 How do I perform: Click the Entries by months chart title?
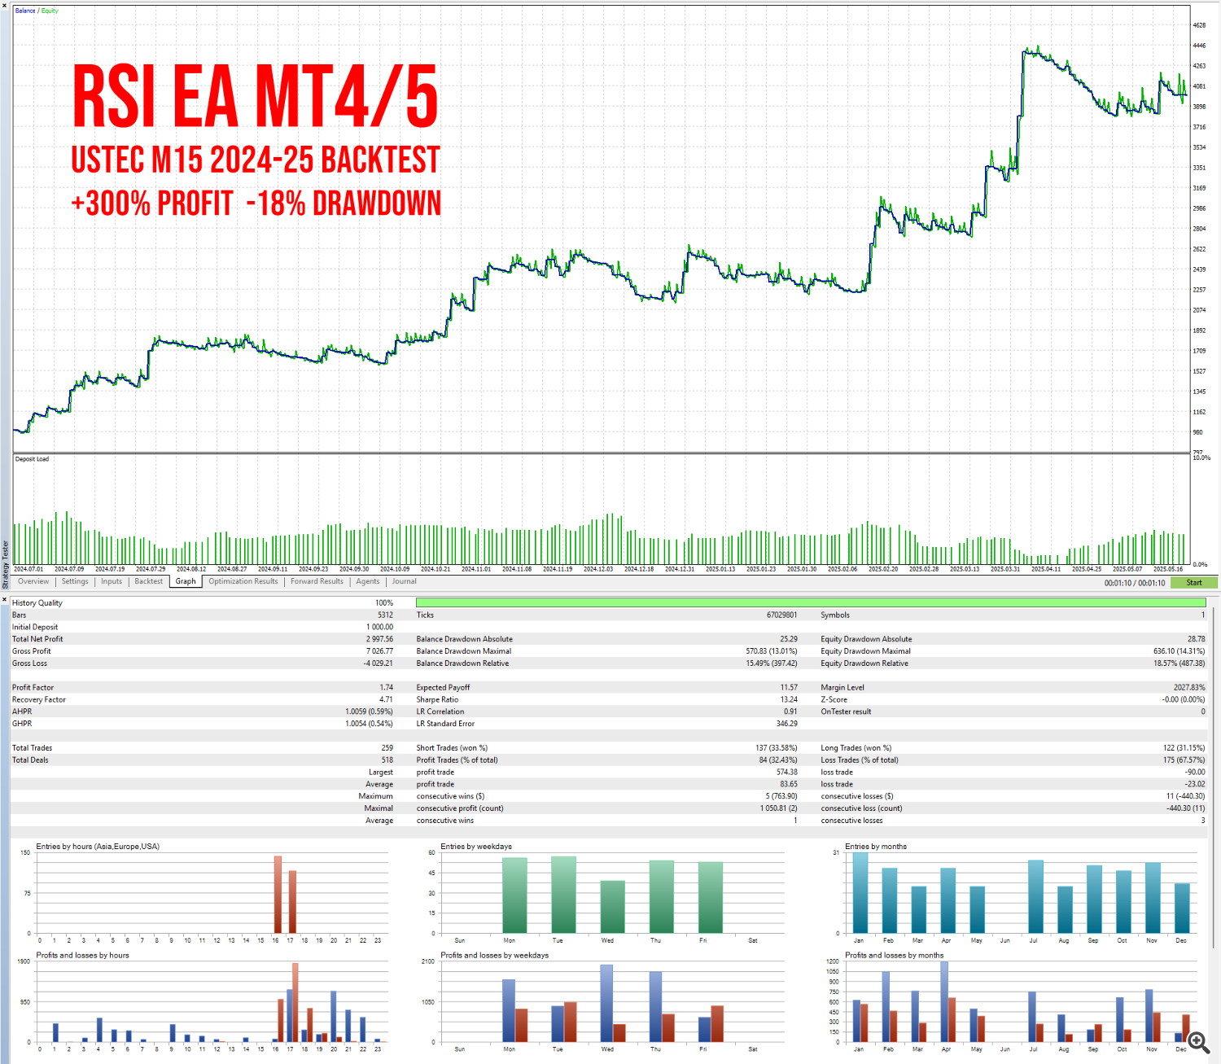tap(876, 847)
